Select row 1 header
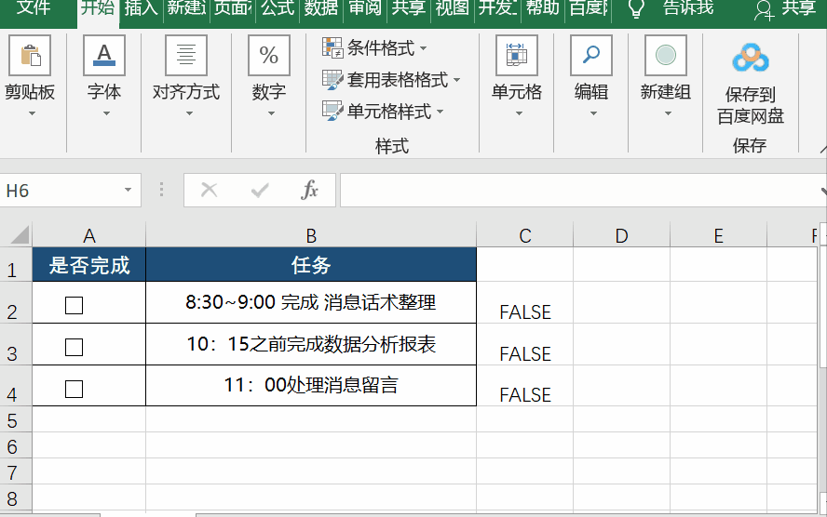Screen dimensions: 827x517 (16, 265)
